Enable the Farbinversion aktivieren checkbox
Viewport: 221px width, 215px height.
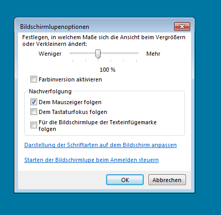[33, 79]
